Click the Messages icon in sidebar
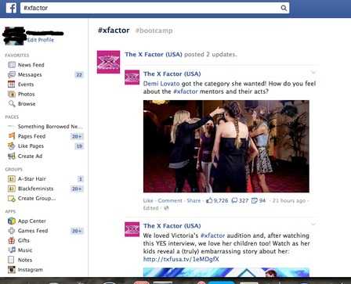The height and width of the screenshot is (284, 351). (12, 74)
